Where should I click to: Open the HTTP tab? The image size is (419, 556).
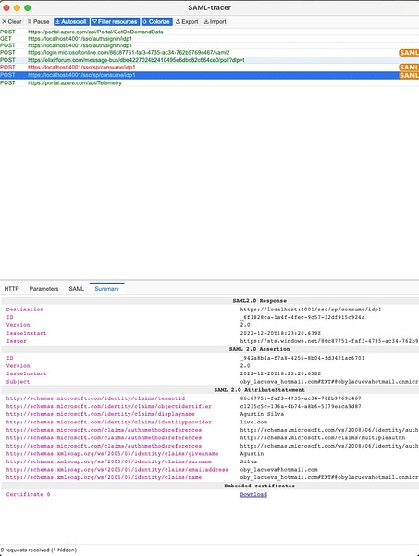(x=11, y=289)
